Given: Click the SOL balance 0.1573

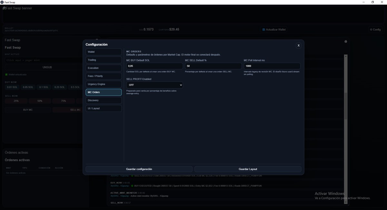Looking at the screenshot, I should tap(148, 29).
